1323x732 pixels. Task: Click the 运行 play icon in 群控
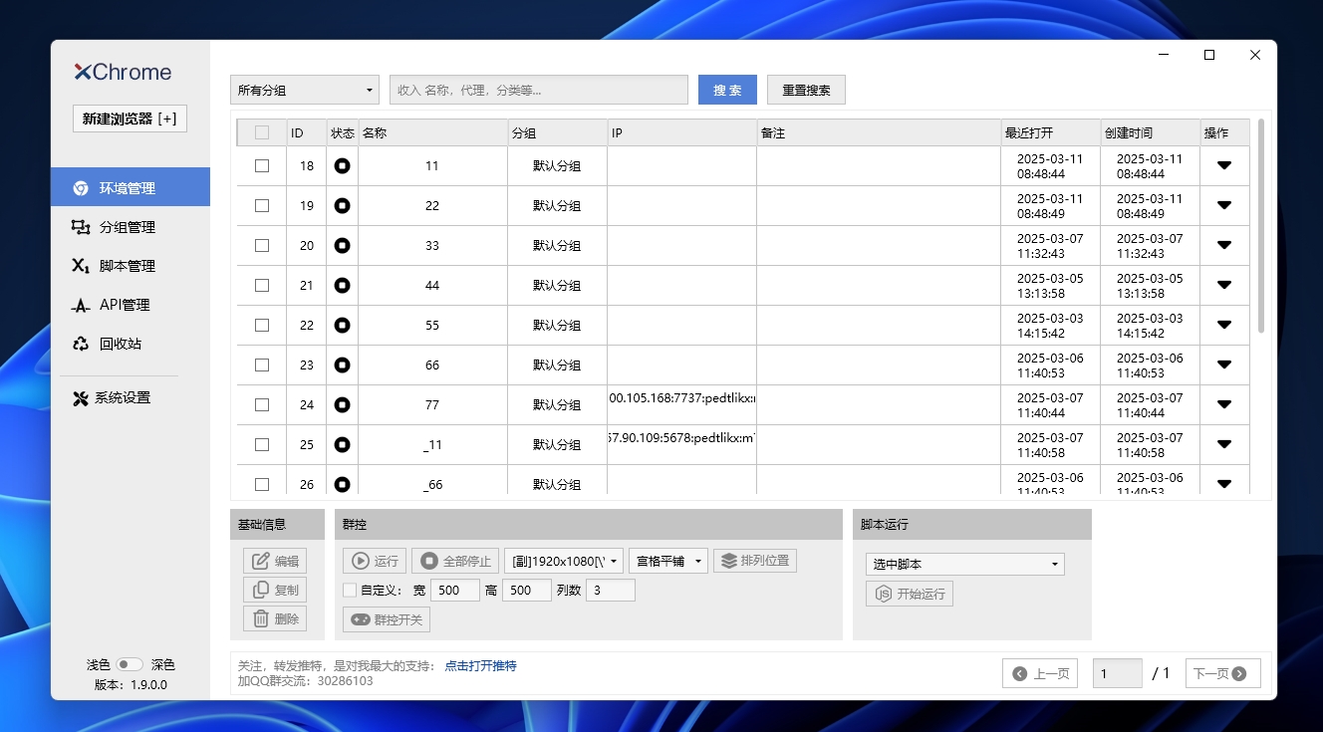tap(374, 560)
